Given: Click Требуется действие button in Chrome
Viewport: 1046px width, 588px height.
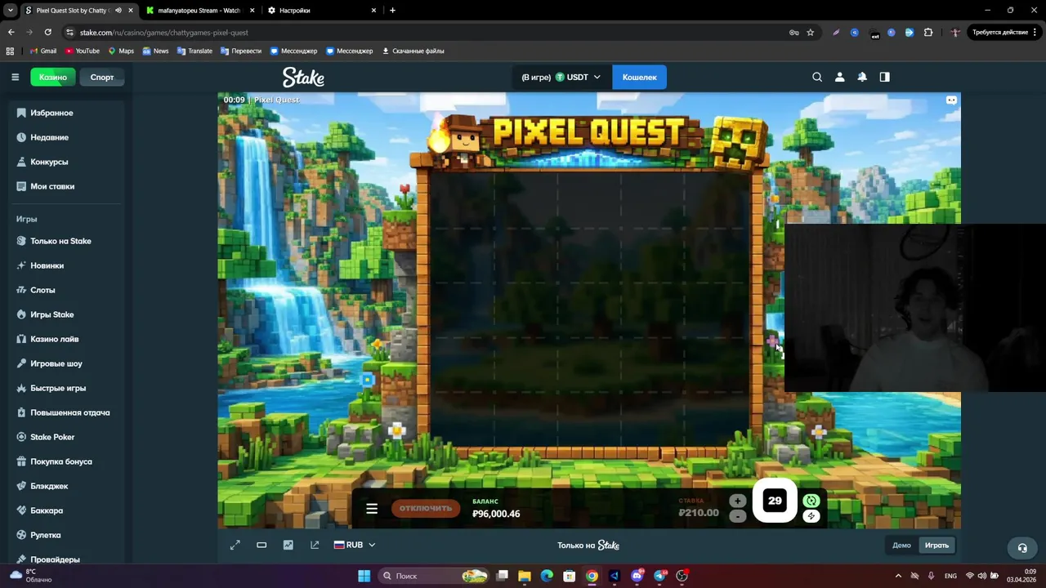Looking at the screenshot, I should coord(1004,32).
